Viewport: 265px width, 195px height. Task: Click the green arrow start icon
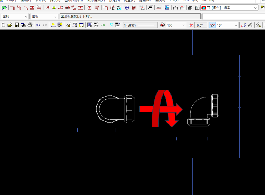tap(4, 7)
